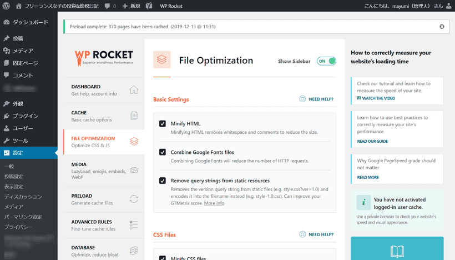
Task: Click the ユーザー person icon
Action: point(7,128)
